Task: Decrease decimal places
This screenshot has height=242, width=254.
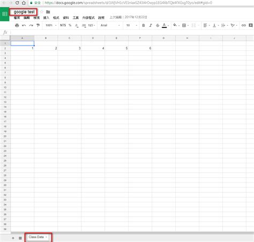Action: tap(77, 26)
